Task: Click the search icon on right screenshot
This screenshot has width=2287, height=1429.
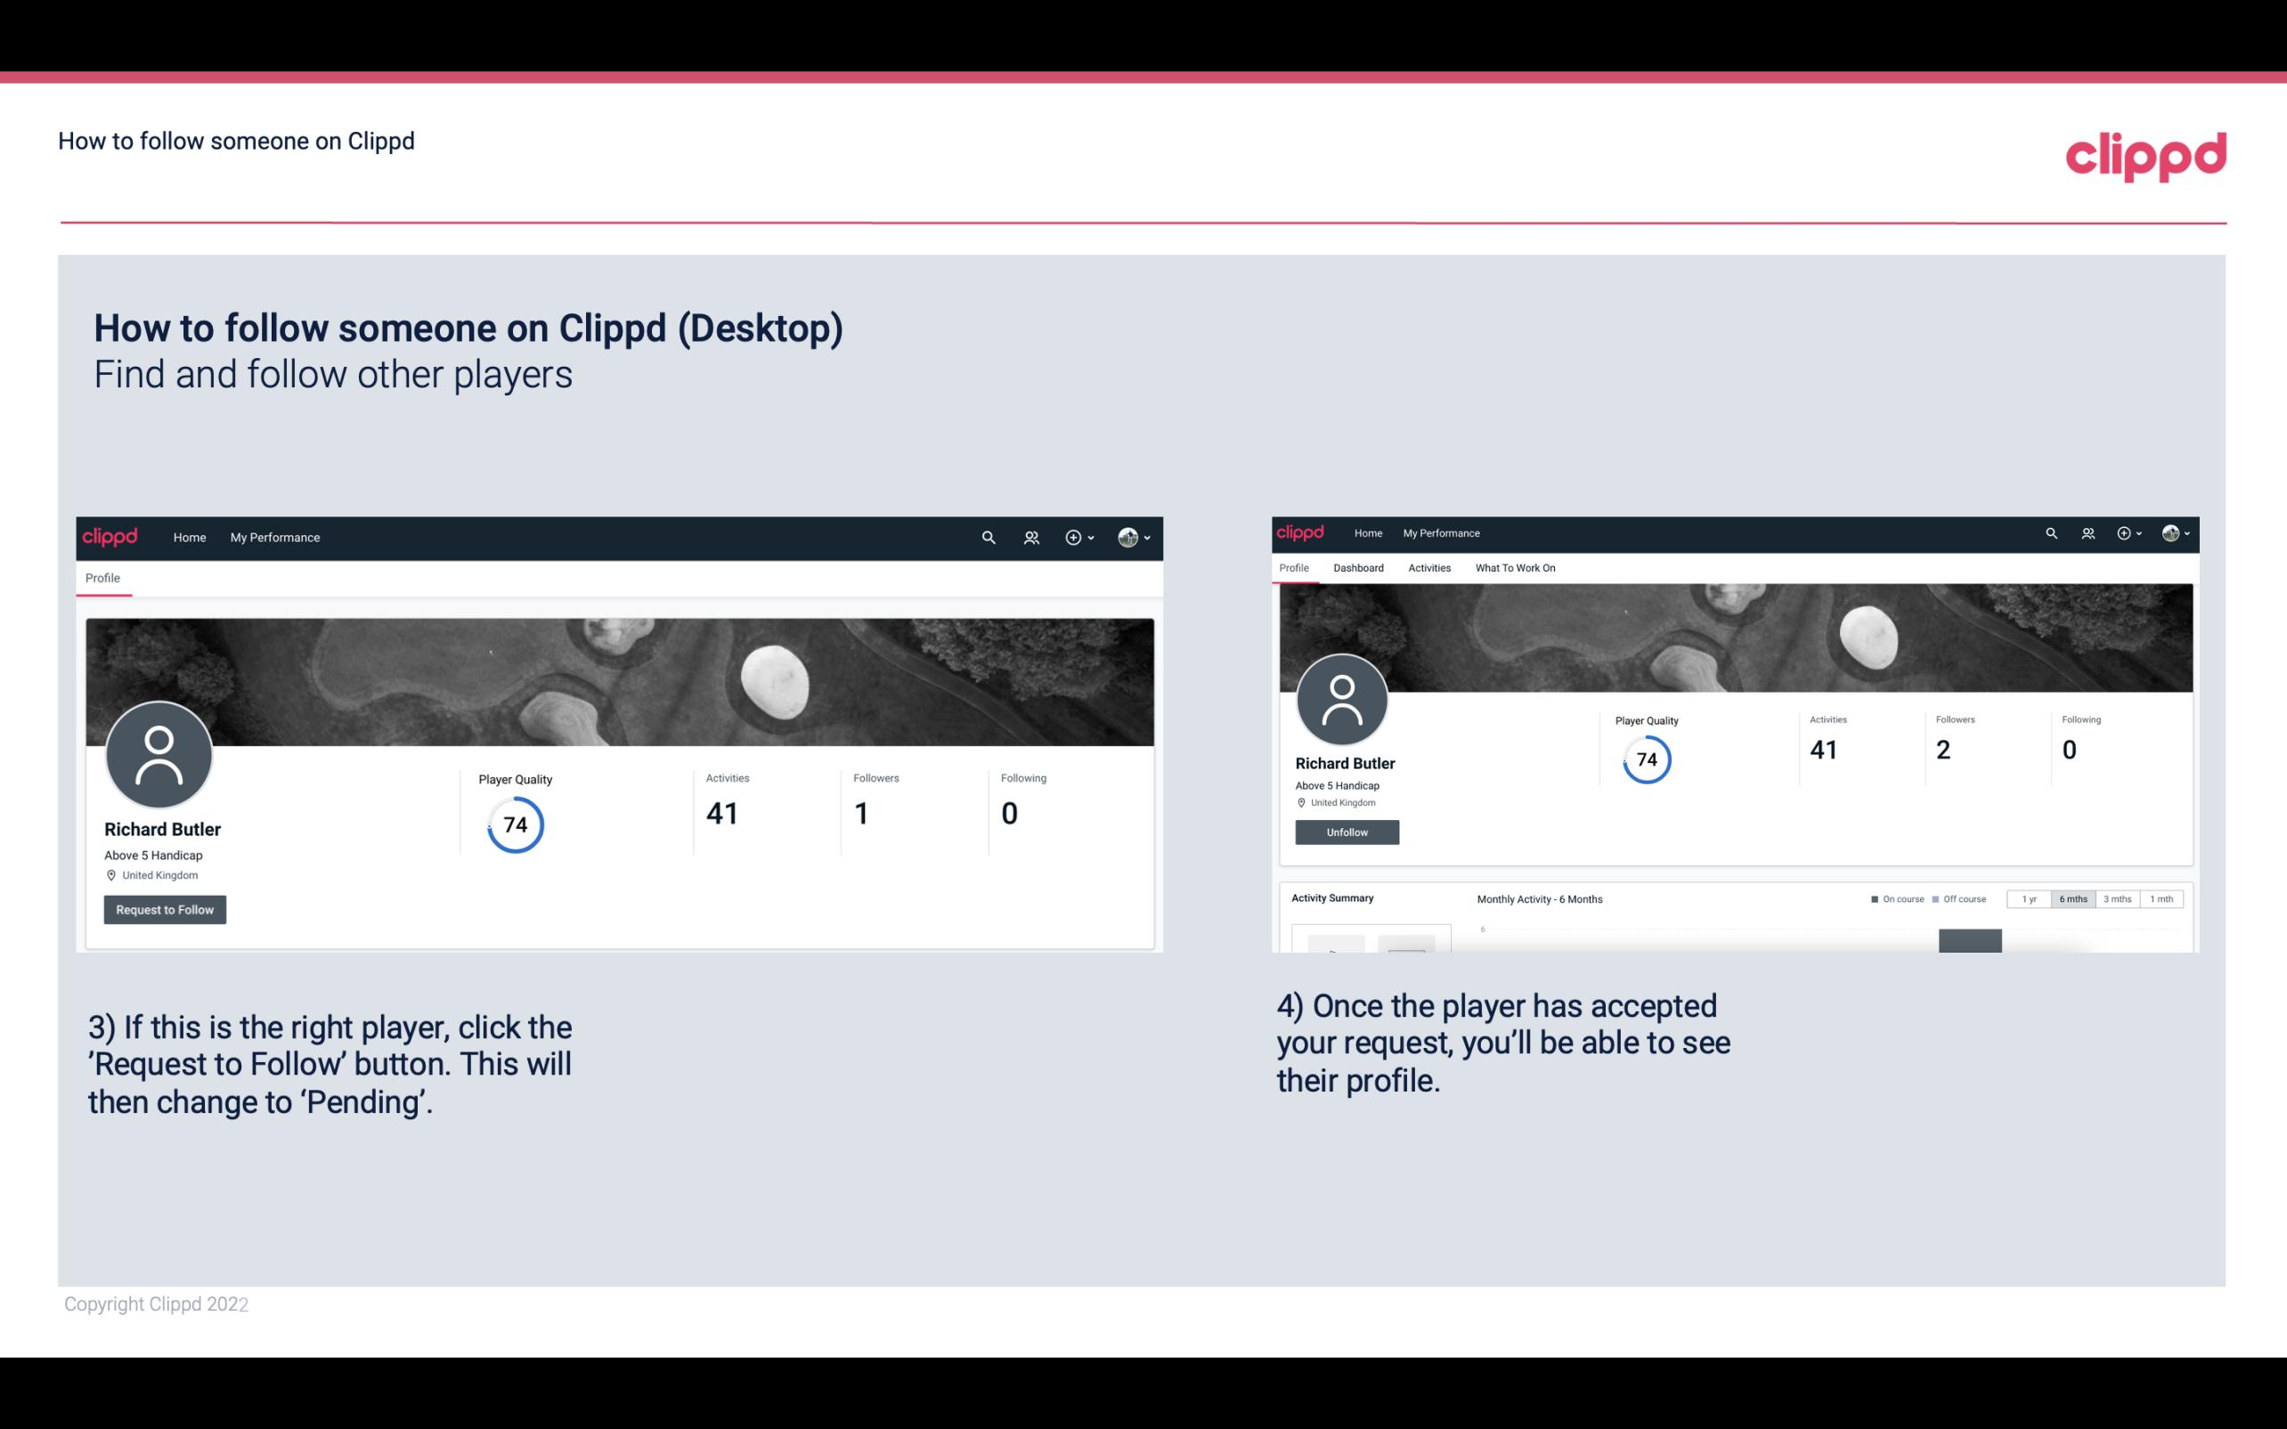Action: pyautogui.click(x=2052, y=532)
